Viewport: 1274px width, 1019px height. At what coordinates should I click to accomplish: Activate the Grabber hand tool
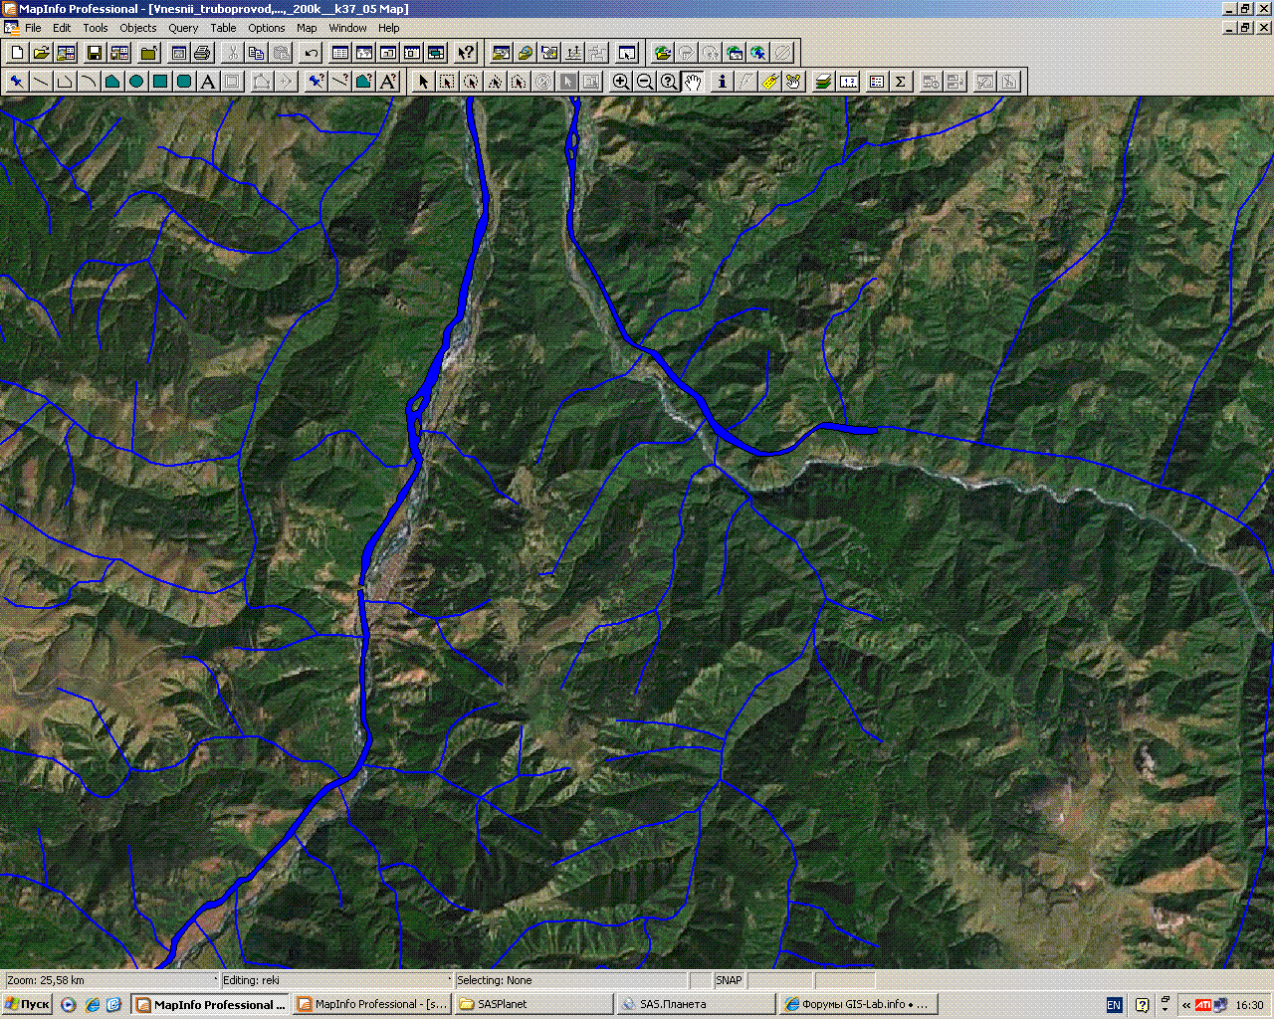[693, 82]
